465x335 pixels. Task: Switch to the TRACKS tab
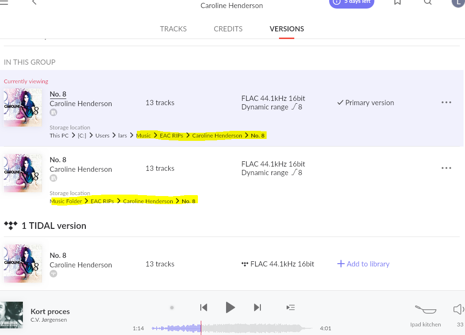coord(173,29)
